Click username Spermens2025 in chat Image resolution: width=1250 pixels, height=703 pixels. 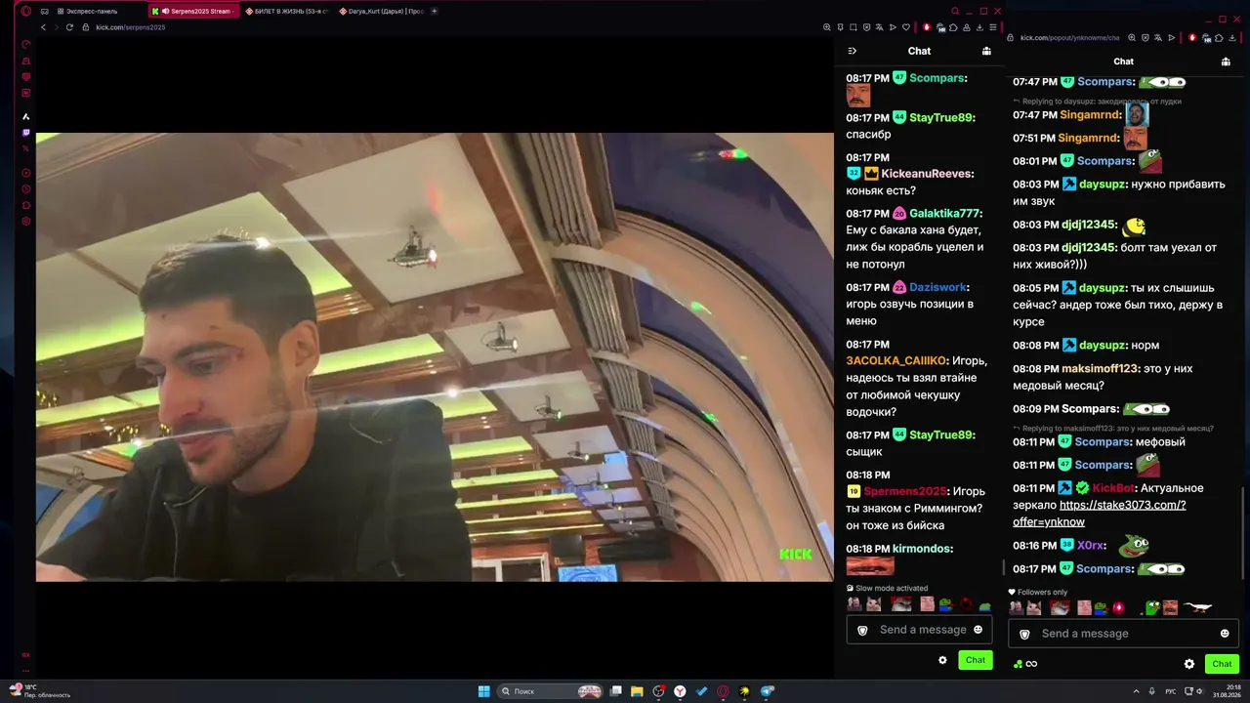[x=905, y=492]
